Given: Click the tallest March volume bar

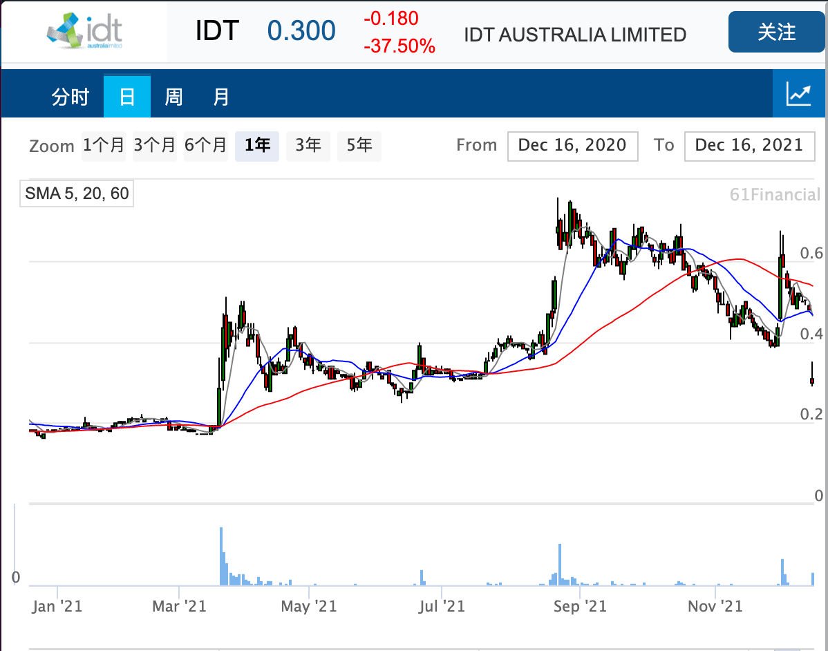Looking at the screenshot, I should (x=221, y=556).
